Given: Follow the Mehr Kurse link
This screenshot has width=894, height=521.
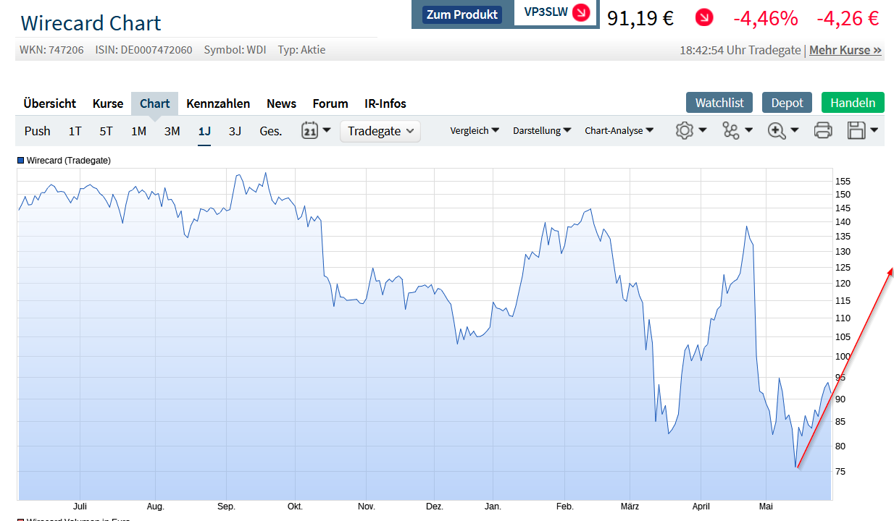Looking at the screenshot, I should point(845,50).
